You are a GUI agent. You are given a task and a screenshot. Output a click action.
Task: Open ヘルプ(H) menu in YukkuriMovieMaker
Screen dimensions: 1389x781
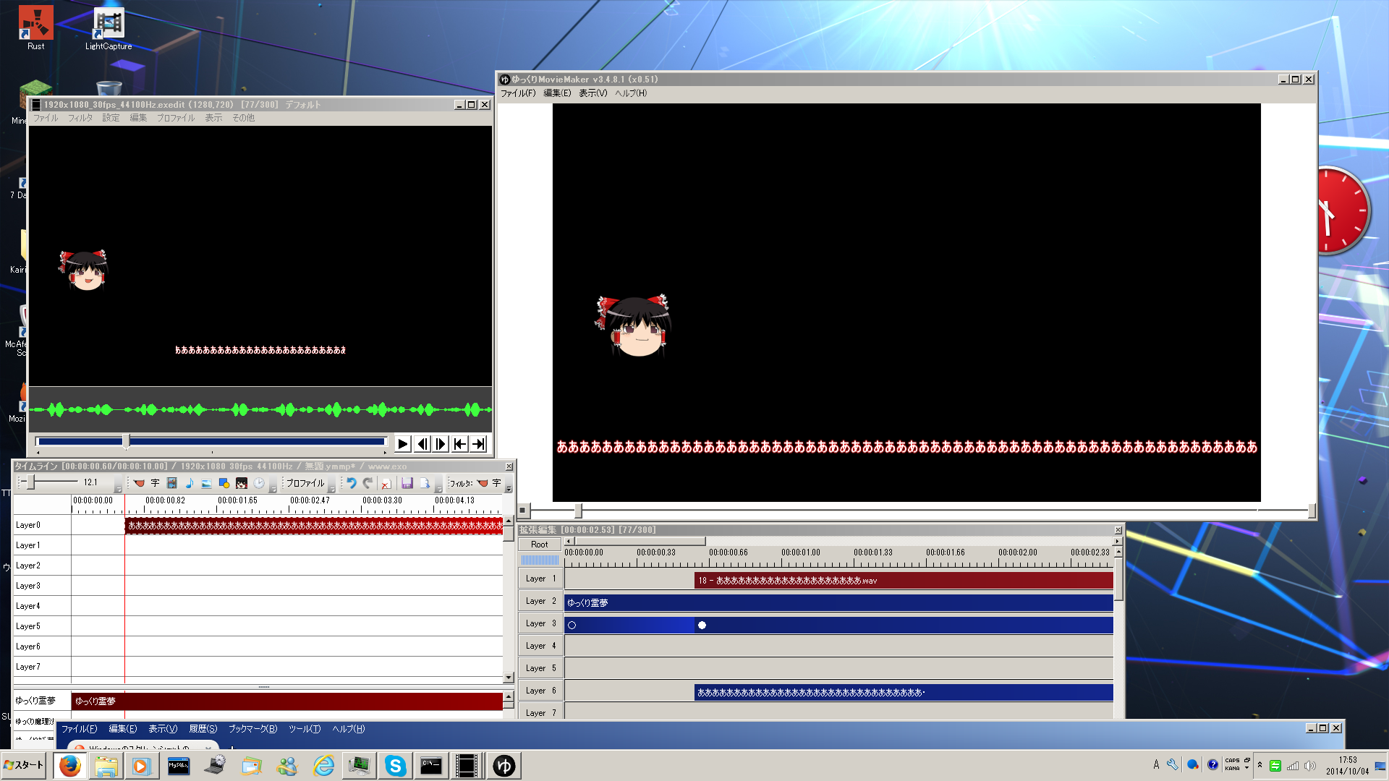point(631,93)
